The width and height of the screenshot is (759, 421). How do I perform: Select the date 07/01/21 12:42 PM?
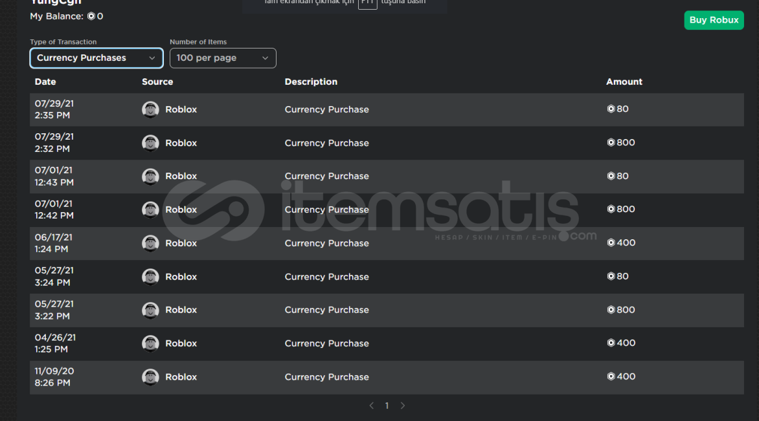[54, 210]
